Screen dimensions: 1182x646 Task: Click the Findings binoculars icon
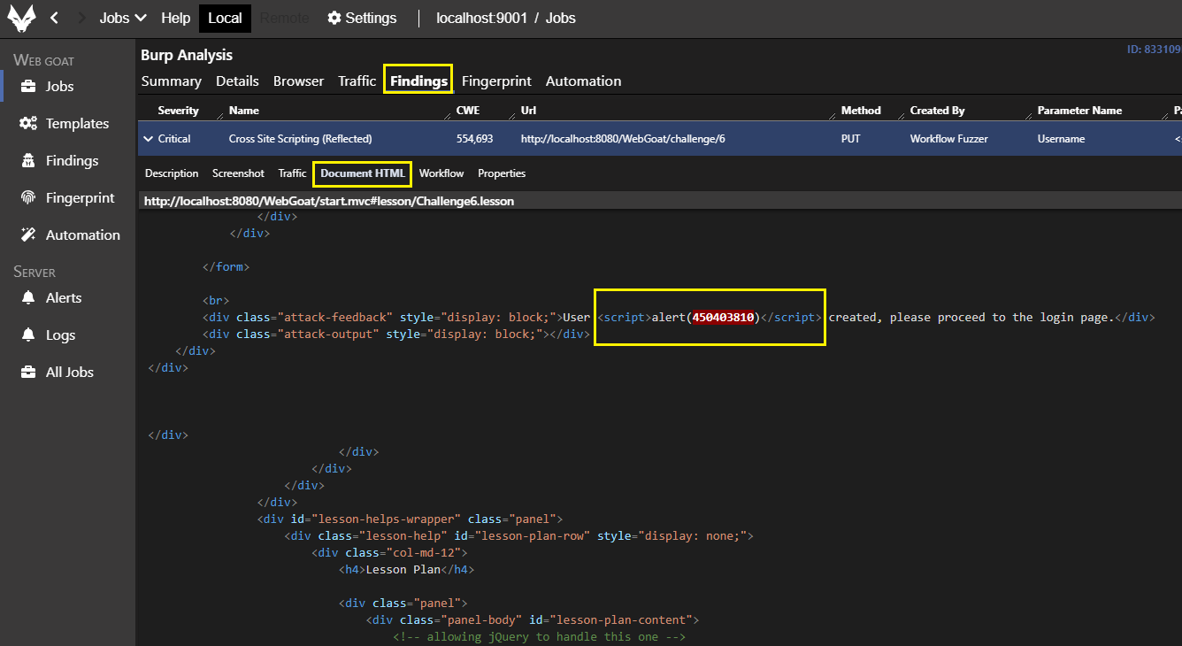(28, 160)
